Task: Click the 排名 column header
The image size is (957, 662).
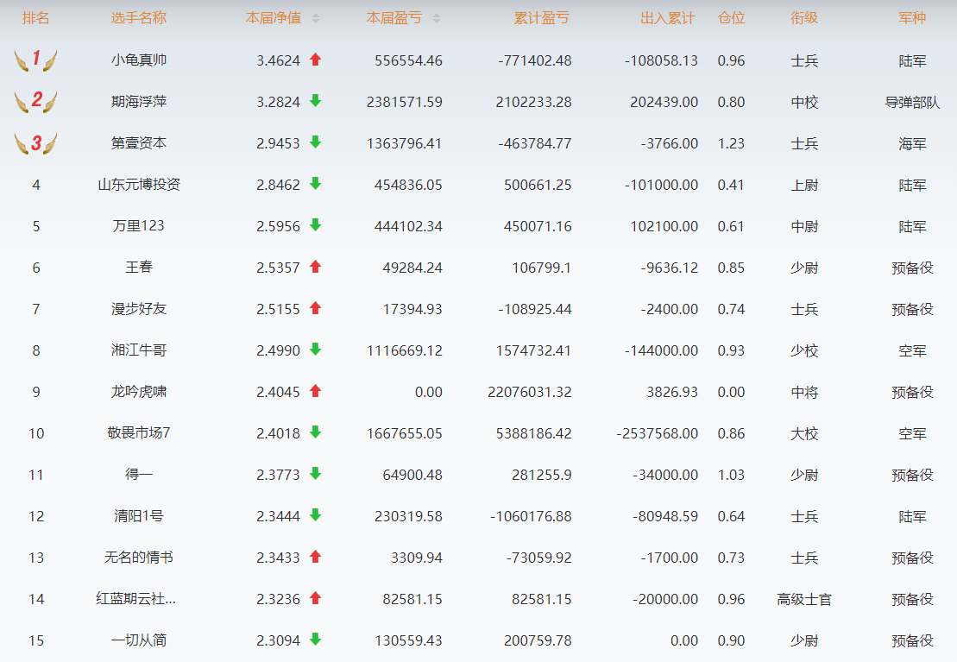Action: (36, 18)
